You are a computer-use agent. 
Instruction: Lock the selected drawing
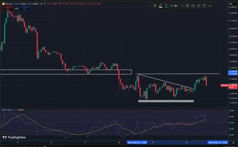[198, 6]
